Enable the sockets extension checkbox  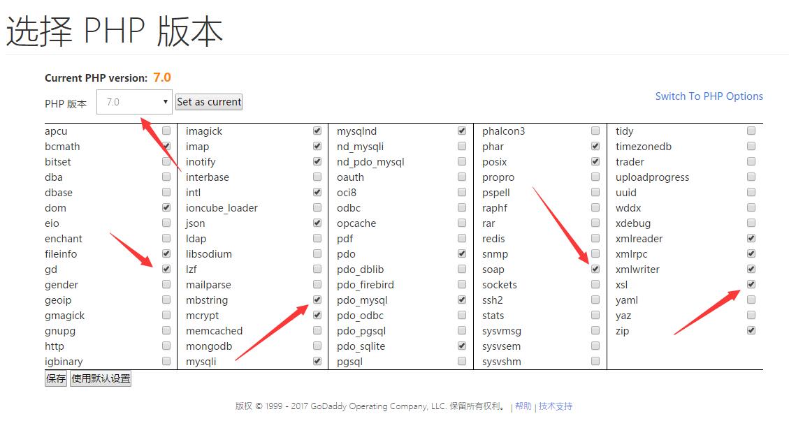click(x=595, y=284)
